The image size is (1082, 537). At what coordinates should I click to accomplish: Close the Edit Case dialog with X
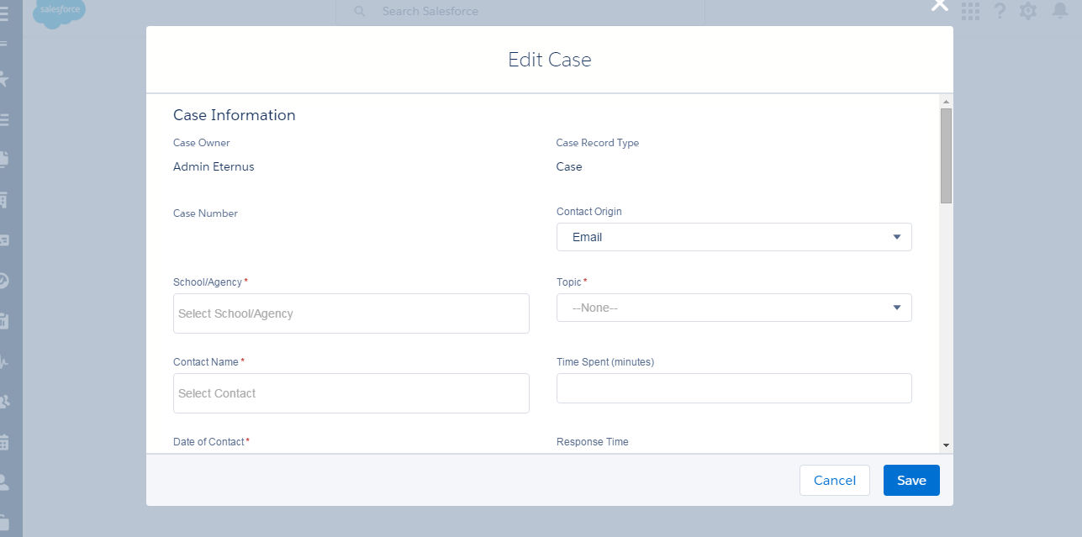(x=940, y=5)
